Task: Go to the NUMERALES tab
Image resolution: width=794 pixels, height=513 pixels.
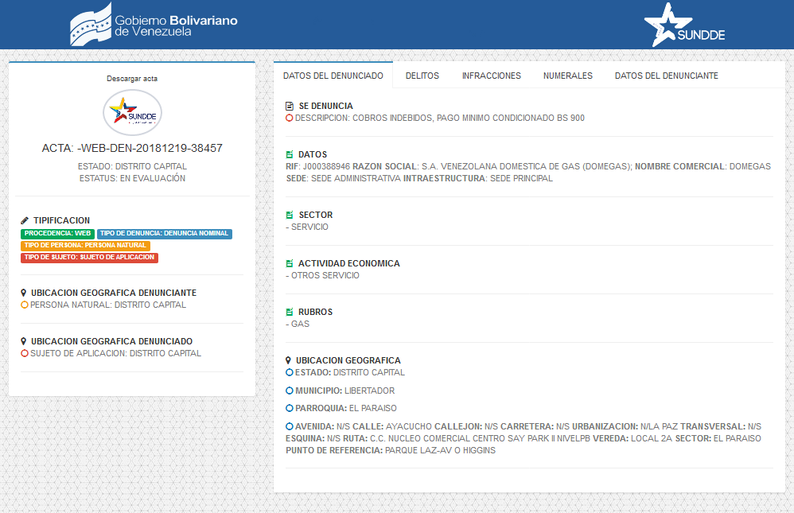Action: tap(567, 76)
